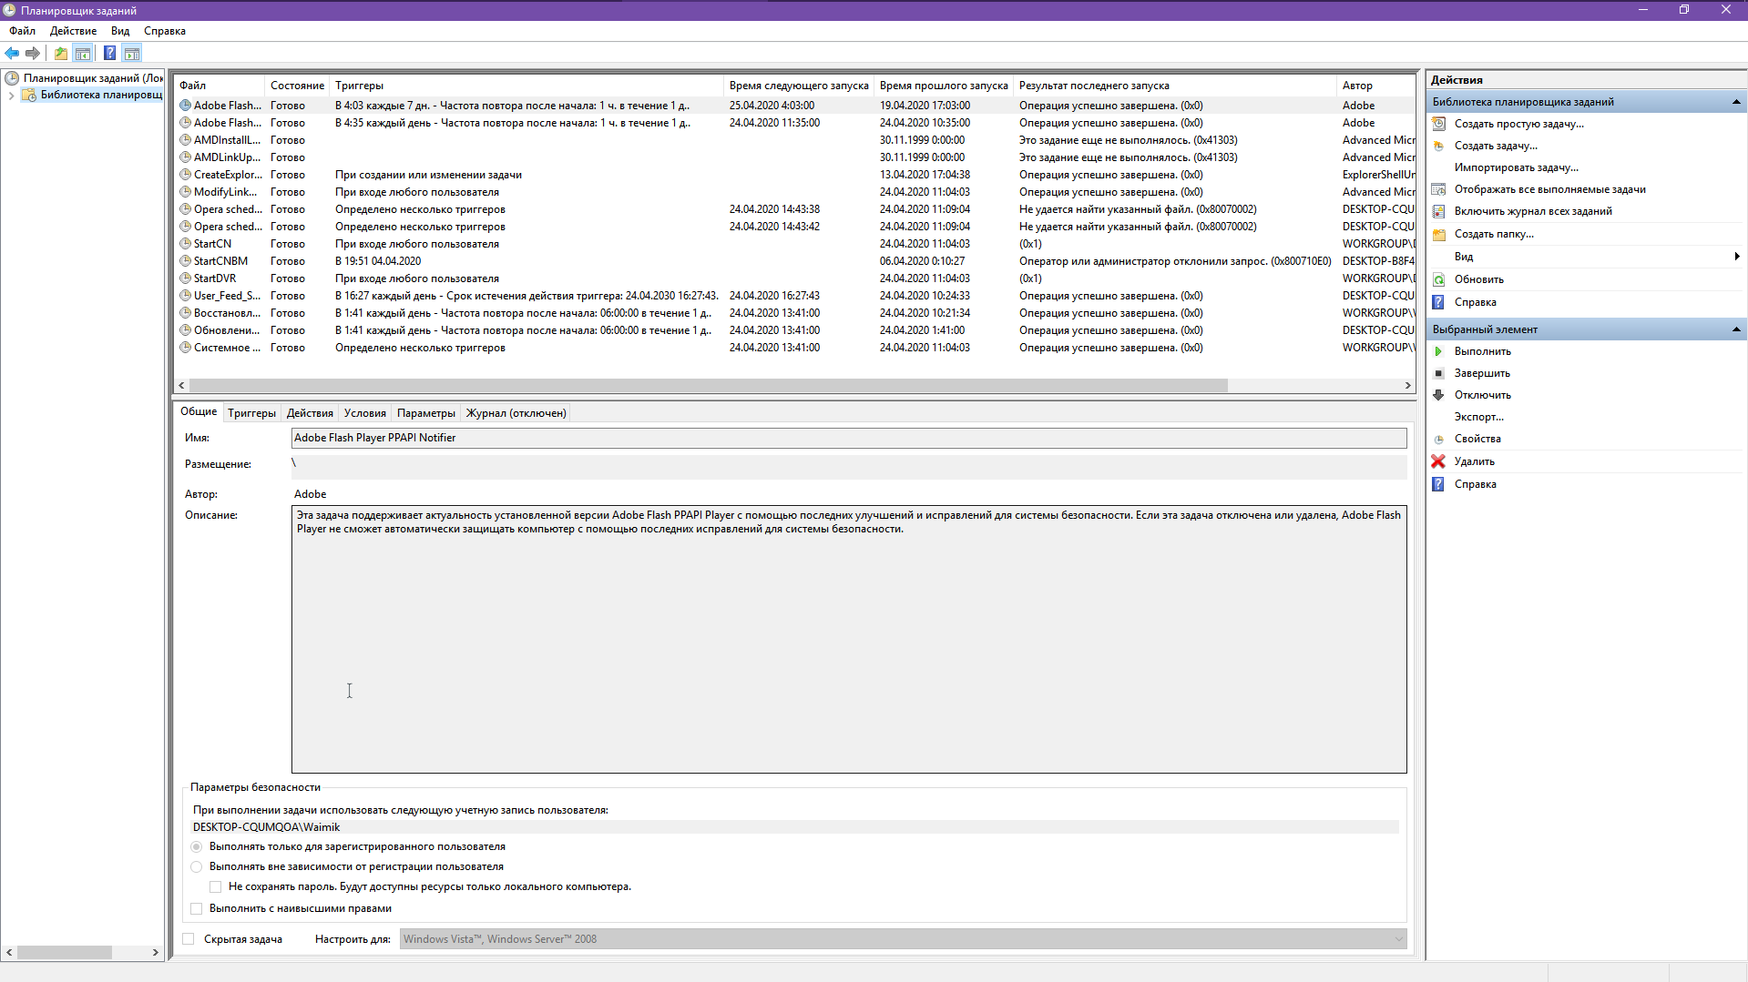1748x982 pixels.
Task: Toggle 'Не сохранять пароль' checkbox
Action: pos(216,886)
